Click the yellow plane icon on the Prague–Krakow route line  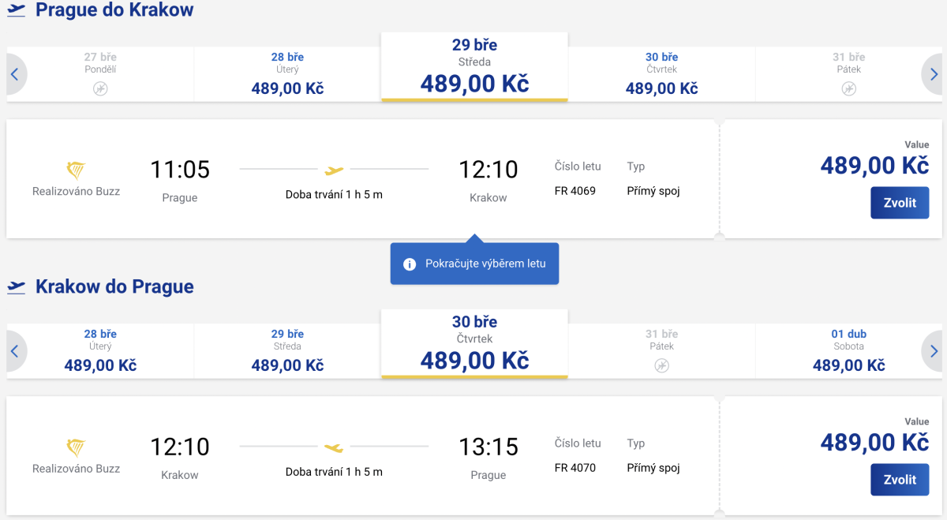(x=335, y=170)
